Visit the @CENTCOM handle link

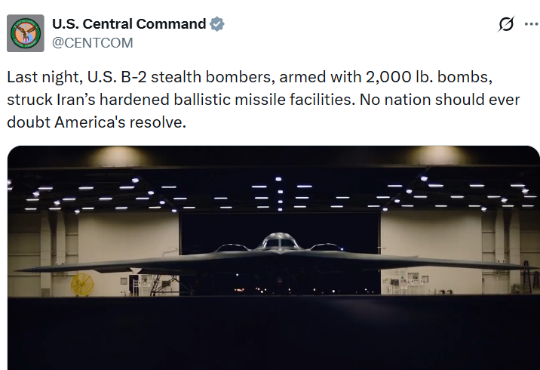point(92,43)
